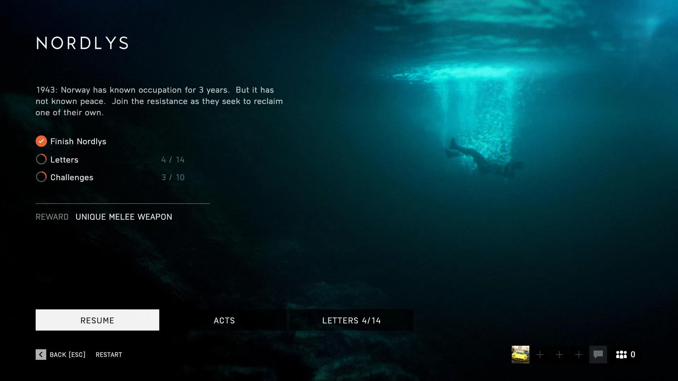Open the yellow car player avatar
This screenshot has width=678, height=381.
click(x=521, y=355)
